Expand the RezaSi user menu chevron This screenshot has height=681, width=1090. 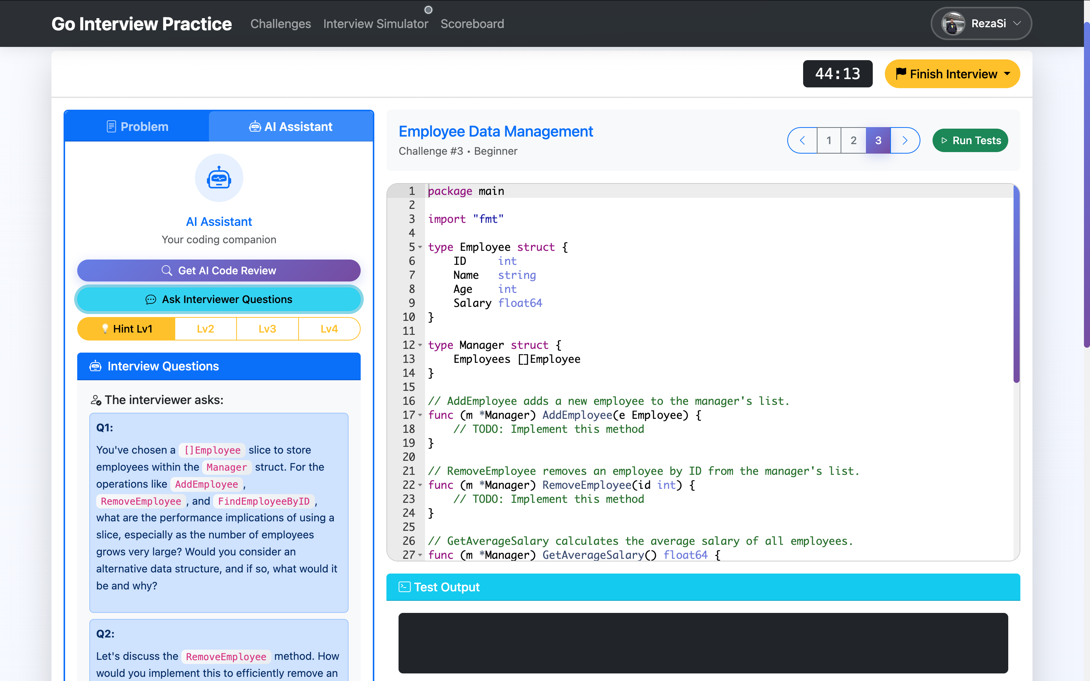click(x=1017, y=23)
